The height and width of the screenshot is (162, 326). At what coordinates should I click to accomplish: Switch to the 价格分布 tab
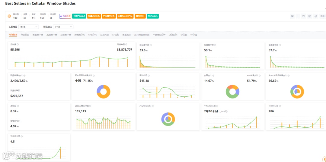[x=93, y=35]
